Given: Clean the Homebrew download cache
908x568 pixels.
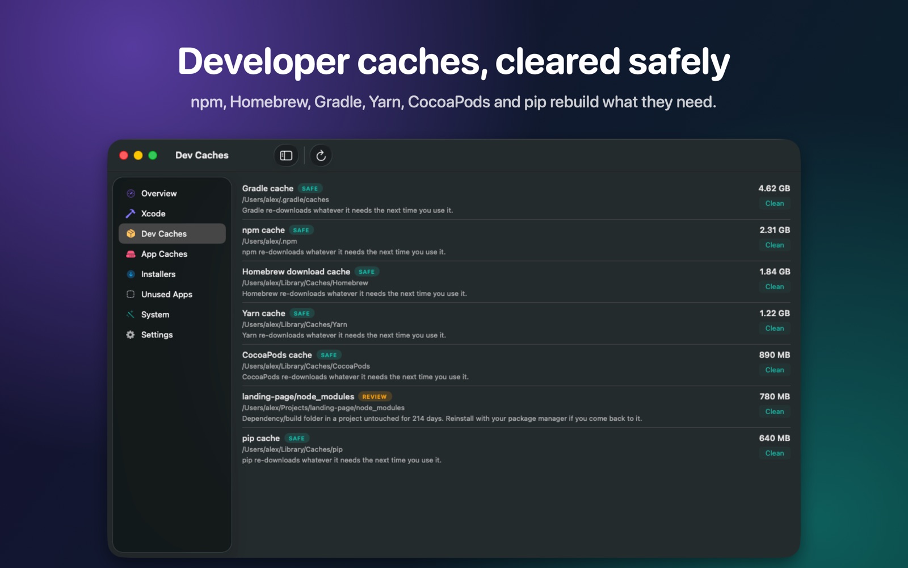Looking at the screenshot, I should [775, 287].
